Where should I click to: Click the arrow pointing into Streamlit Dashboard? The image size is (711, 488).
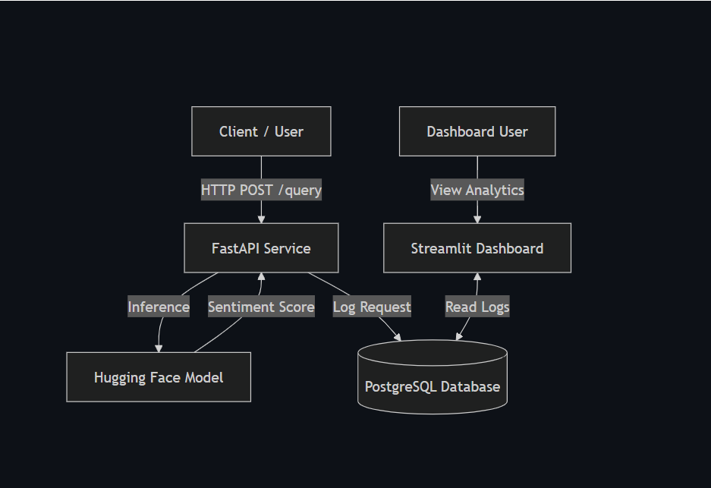pos(477,211)
